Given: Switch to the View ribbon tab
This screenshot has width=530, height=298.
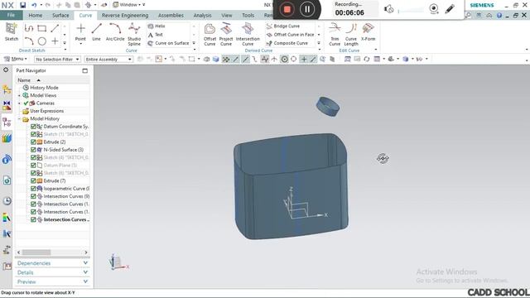Looking at the screenshot, I should [227, 15].
